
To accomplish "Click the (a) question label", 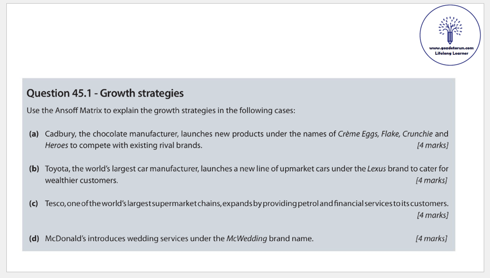I will coord(34,134).
